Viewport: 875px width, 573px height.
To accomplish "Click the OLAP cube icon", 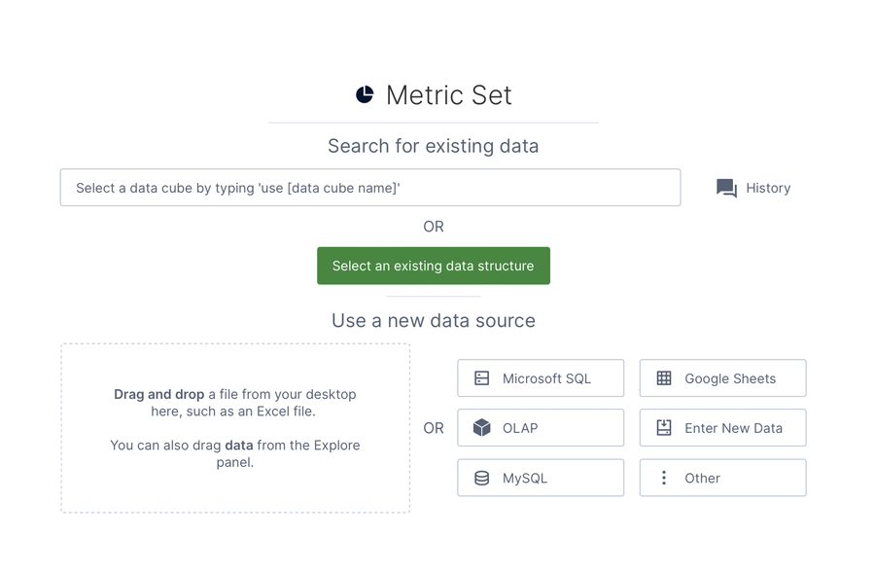I will click(x=481, y=428).
